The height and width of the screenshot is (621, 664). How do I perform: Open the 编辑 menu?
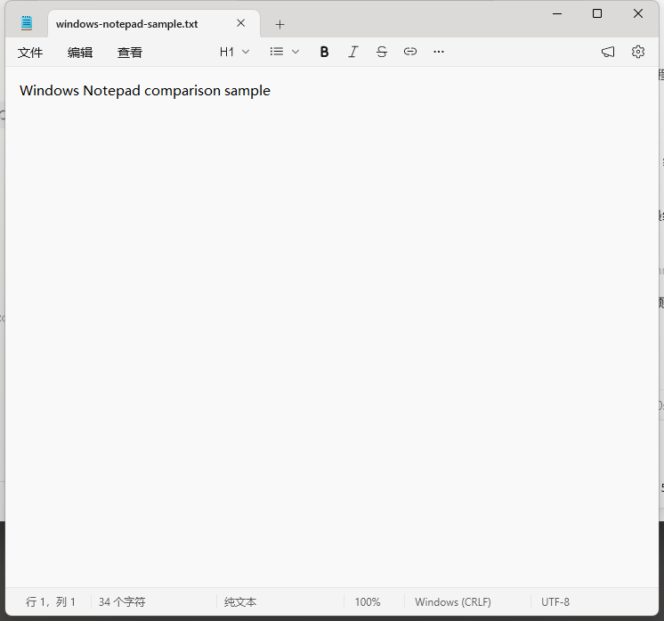coord(80,53)
